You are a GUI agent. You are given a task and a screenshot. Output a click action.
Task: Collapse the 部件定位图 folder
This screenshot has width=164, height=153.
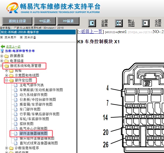[x=6, y=80]
